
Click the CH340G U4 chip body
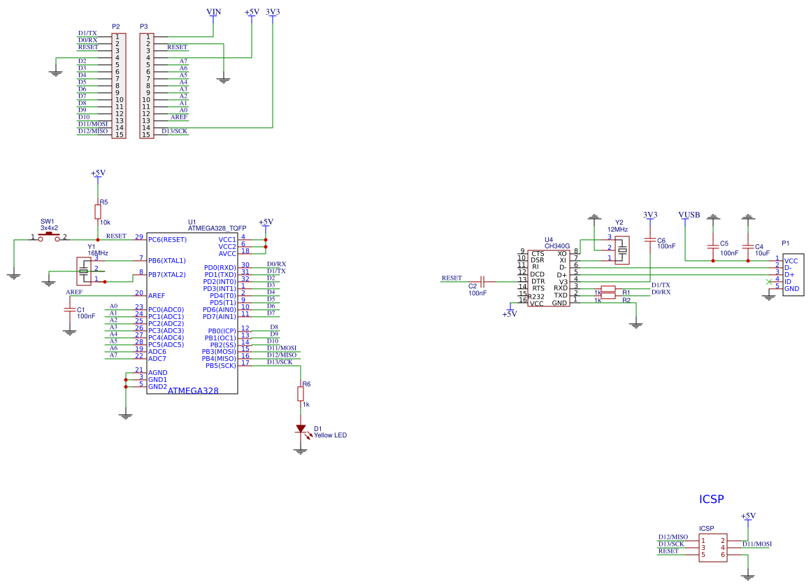tap(549, 278)
